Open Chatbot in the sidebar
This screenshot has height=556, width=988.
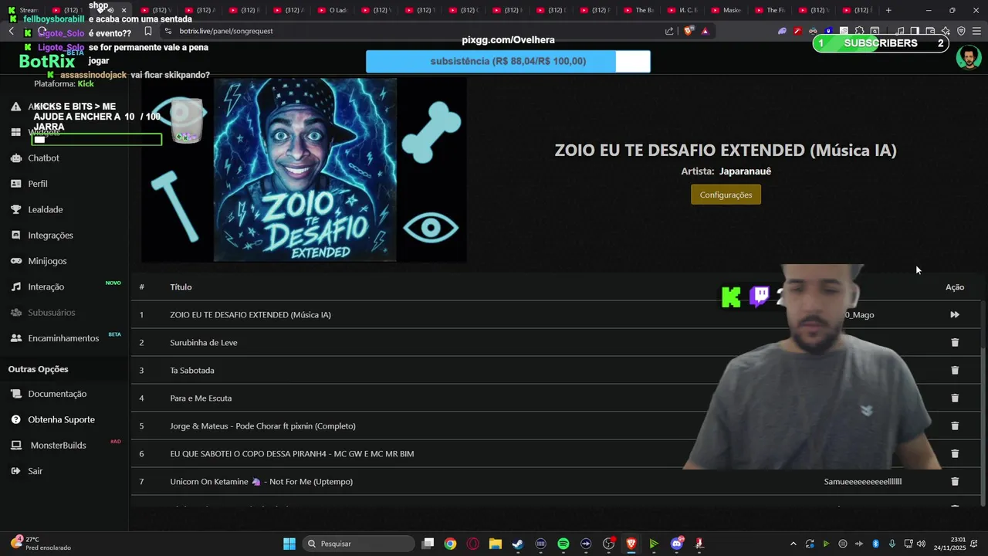(x=43, y=158)
